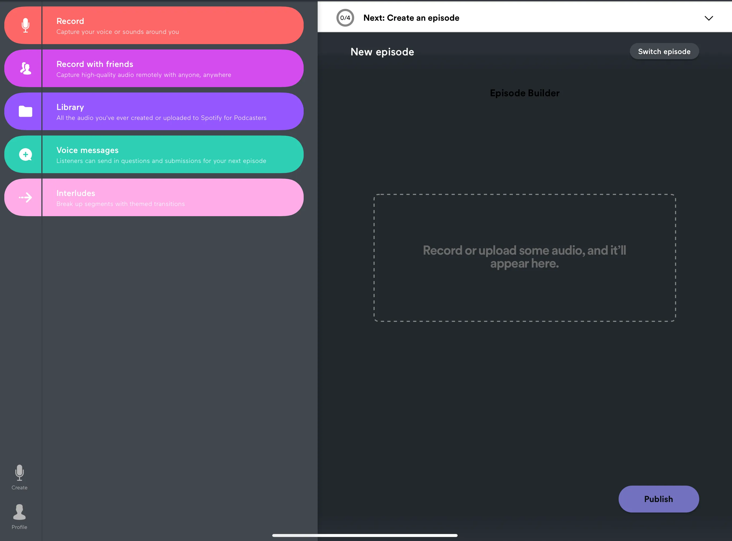The height and width of the screenshot is (541, 732).
Task: Click the red microphone Record icon
Action: tap(25, 26)
